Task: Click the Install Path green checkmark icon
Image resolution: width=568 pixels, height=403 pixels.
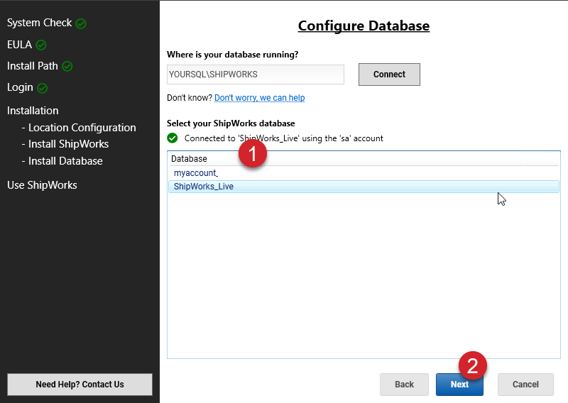Action: (67, 66)
